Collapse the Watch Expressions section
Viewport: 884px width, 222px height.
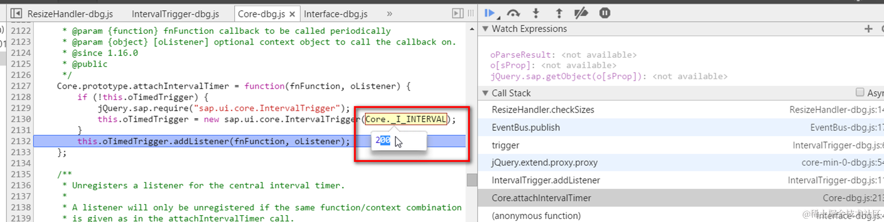coord(485,29)
